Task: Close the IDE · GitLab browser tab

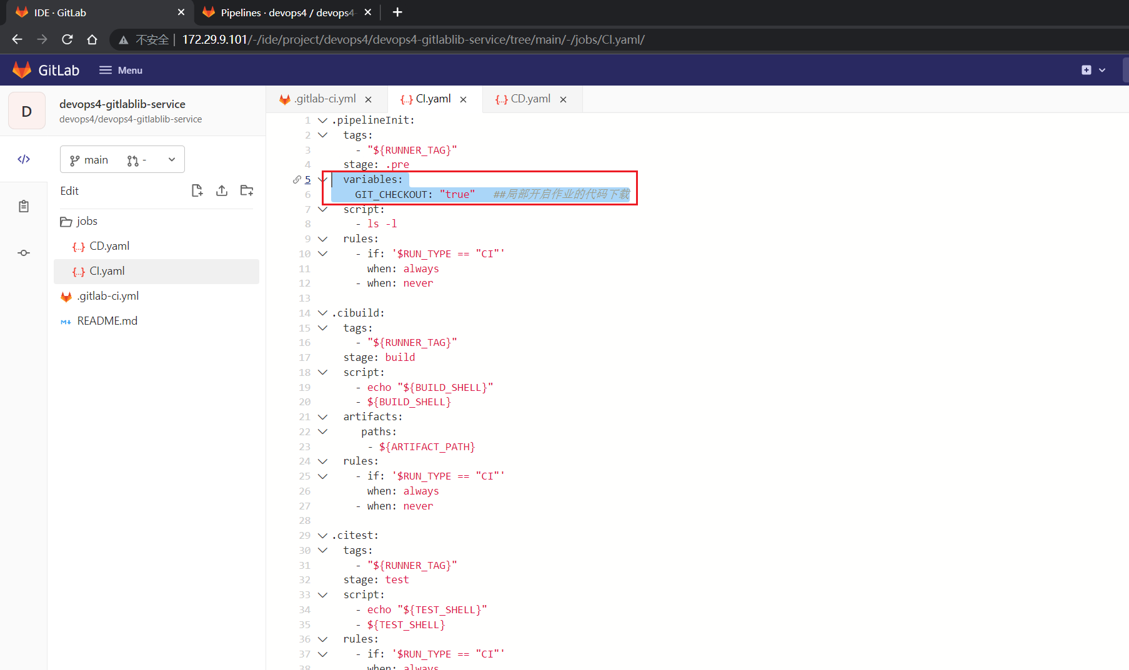Action: [181, 12]
